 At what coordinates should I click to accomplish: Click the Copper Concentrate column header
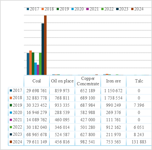[88, 81]
